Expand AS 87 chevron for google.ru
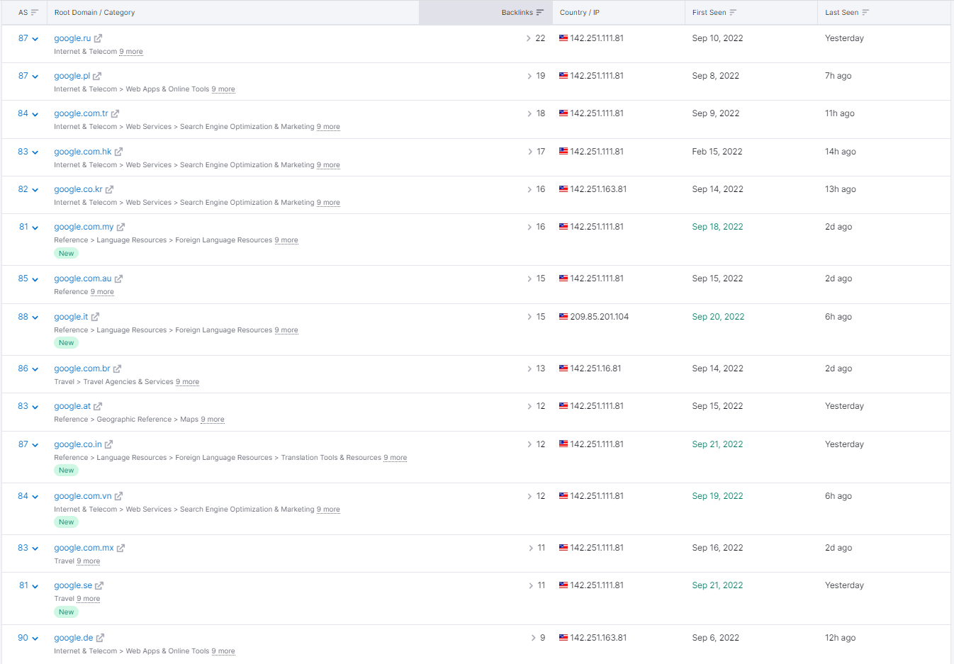The height and width of the screenshot is (664, 954). click(35, 39)
